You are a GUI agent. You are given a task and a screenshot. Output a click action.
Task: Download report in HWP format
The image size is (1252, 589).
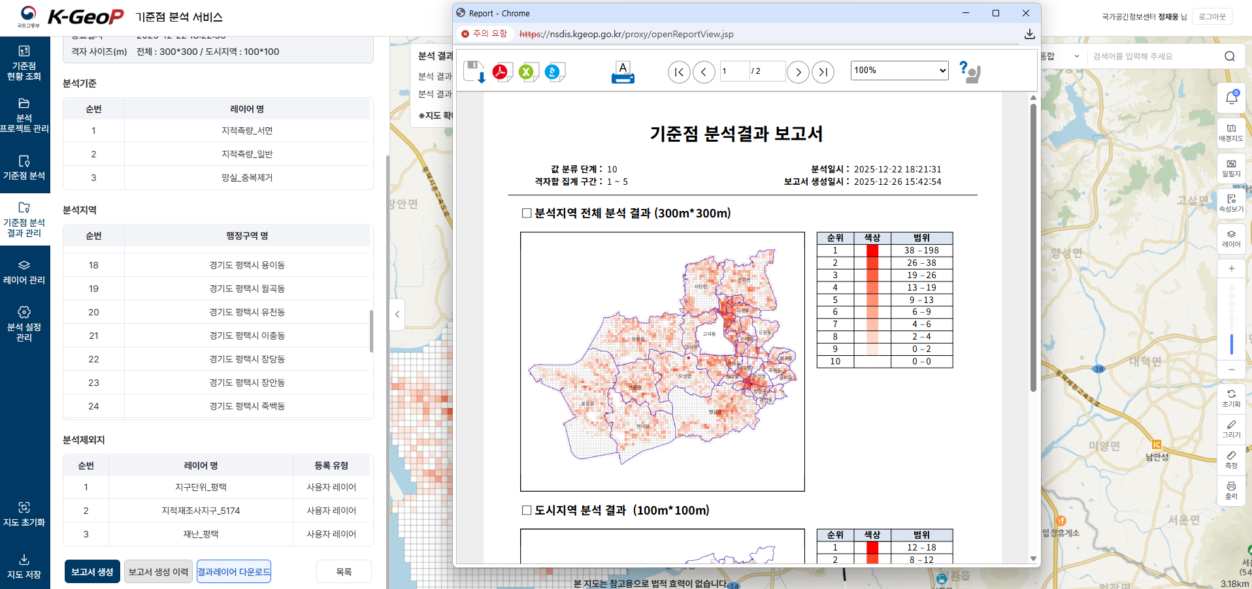[x=555, y=72]
